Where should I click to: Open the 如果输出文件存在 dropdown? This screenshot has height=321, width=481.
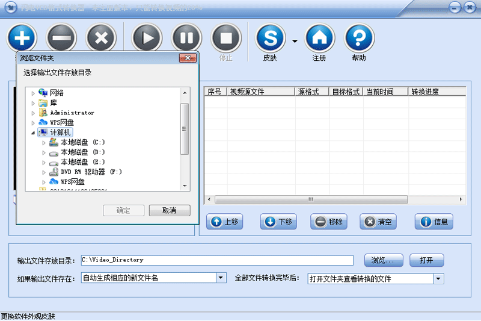[x=221, y=278]
